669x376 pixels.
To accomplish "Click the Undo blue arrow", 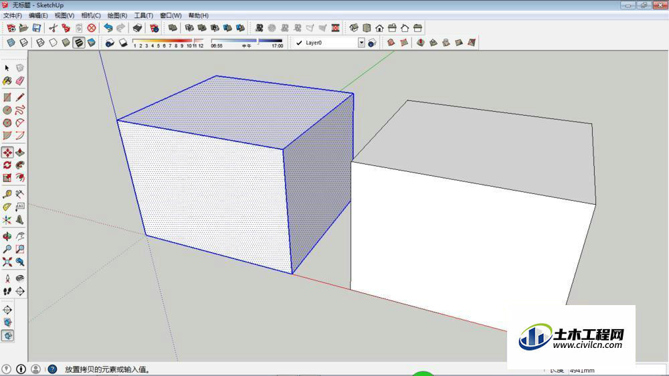I will 108,28.
